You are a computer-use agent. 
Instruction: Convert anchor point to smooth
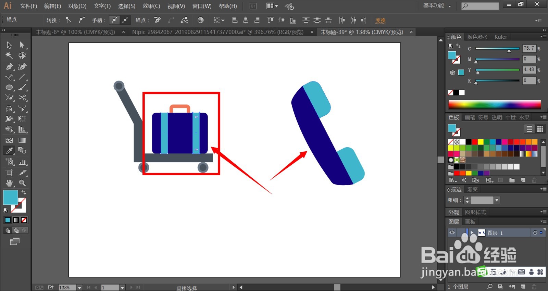point(82,20)
